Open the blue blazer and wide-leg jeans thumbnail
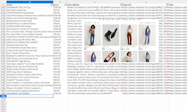Image resolution: width=187 pixels, height=112 pixels. 147,35
